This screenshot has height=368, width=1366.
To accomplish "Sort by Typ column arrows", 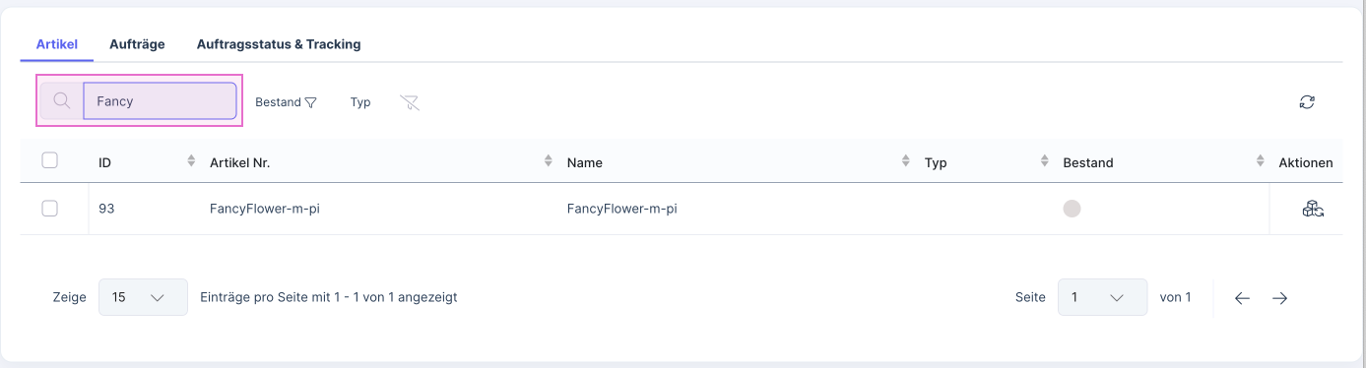I will click(1044, 161).
